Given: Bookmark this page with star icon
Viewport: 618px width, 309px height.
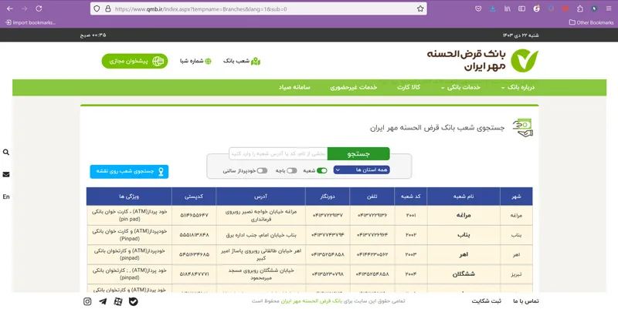Looking at the screenshot, I should [420, 8].
